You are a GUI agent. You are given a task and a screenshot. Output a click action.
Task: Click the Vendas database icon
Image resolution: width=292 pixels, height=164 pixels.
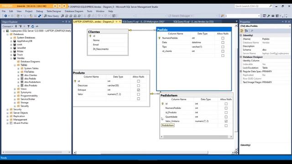(x=15, y=58)
